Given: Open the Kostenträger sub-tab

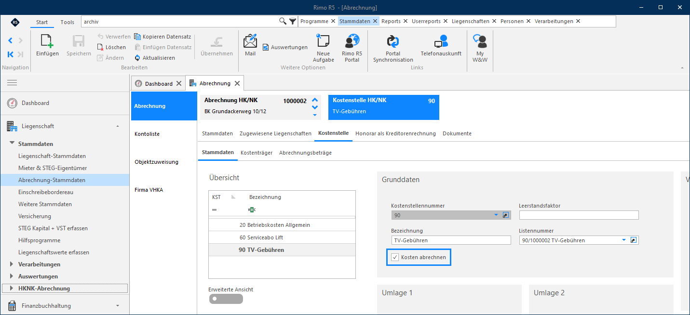Looking at the screenshot, I should point(257,153).
